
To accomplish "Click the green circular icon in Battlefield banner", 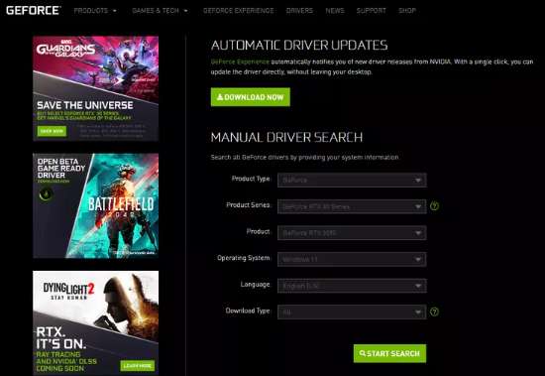I will (46, 194).
